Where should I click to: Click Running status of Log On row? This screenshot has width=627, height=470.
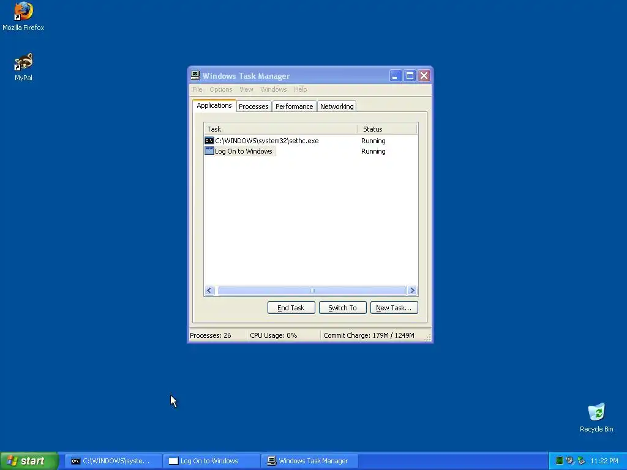373,151
